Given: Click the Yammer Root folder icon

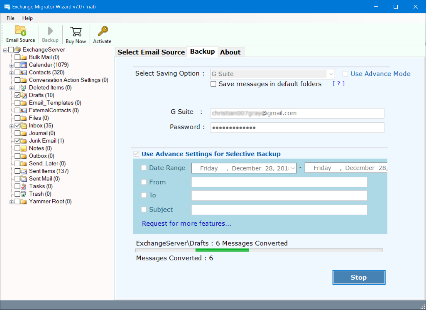Looking at the screenshot, I should point(24,201).
